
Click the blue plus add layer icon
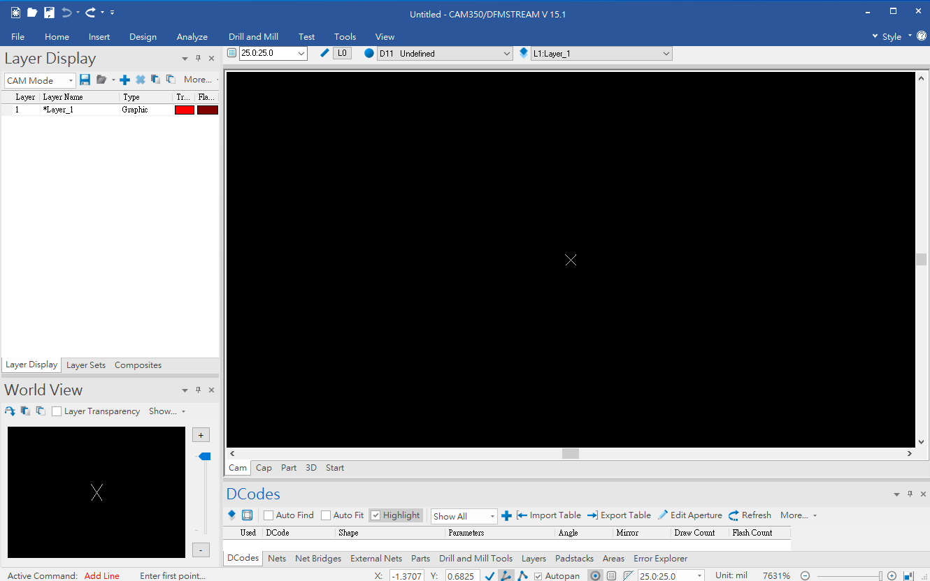click(125, 80)
